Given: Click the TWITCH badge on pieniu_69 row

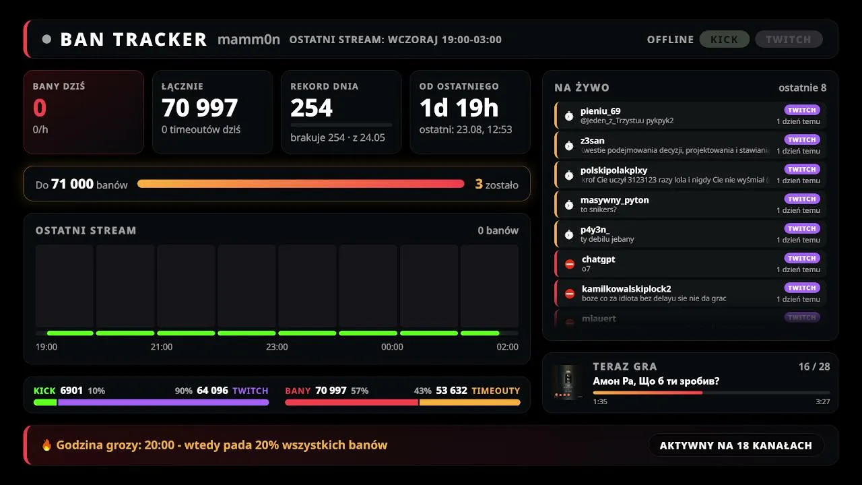Looking at the screenshot, I should tap(802, 110).
